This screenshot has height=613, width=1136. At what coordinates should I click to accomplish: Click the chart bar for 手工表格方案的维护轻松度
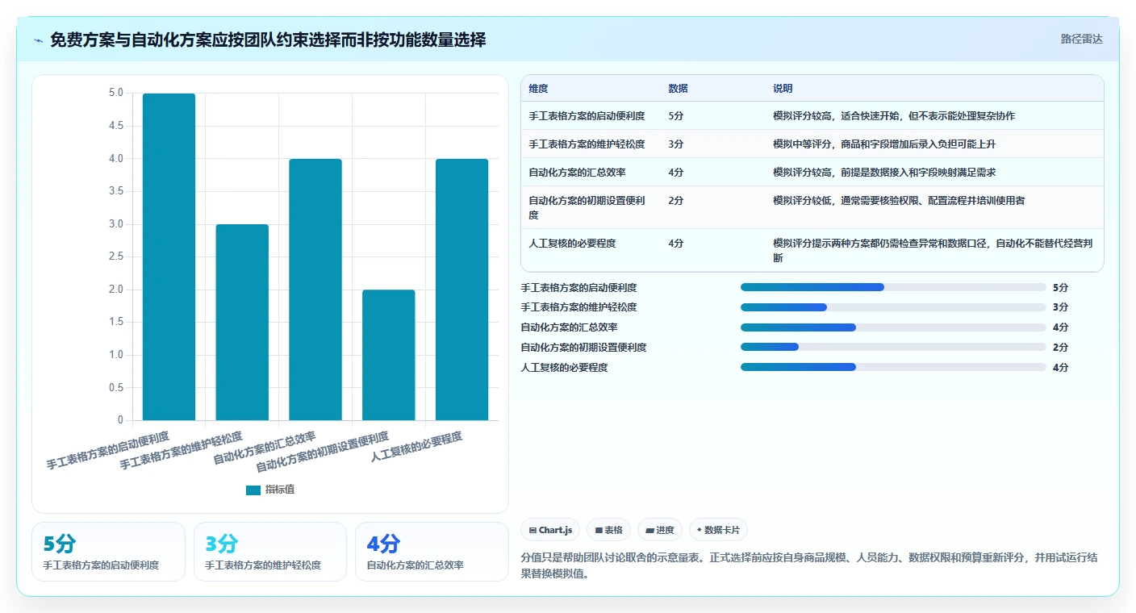click(x=242, y=322)
